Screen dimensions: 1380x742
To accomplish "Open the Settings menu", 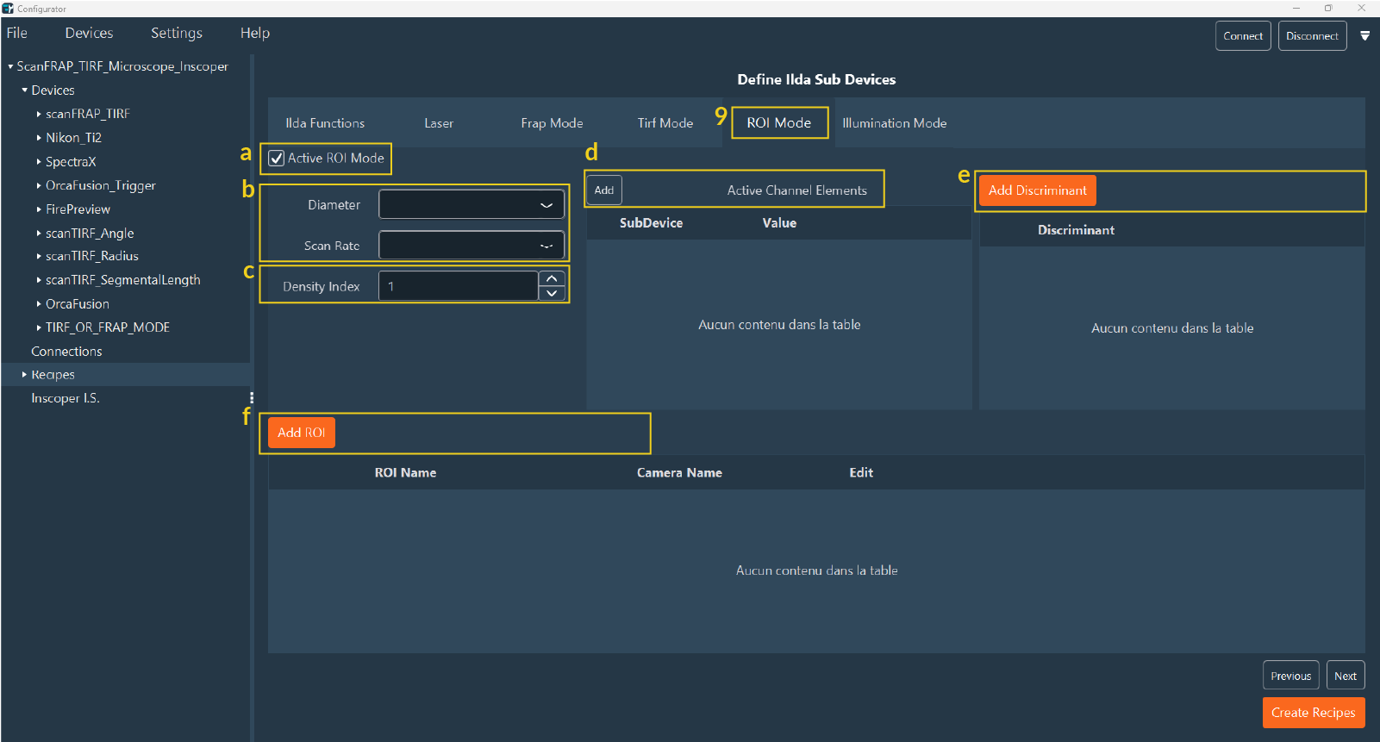I will click(x=176, y=33).
